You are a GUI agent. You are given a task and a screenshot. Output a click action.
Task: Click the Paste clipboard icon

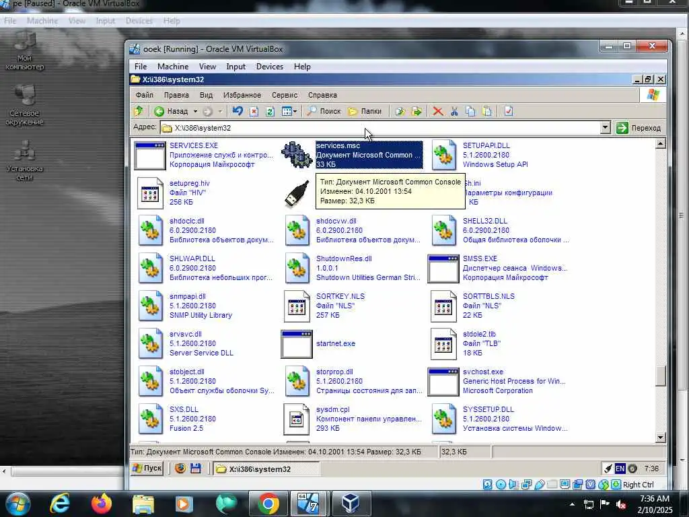click(487, 111)
